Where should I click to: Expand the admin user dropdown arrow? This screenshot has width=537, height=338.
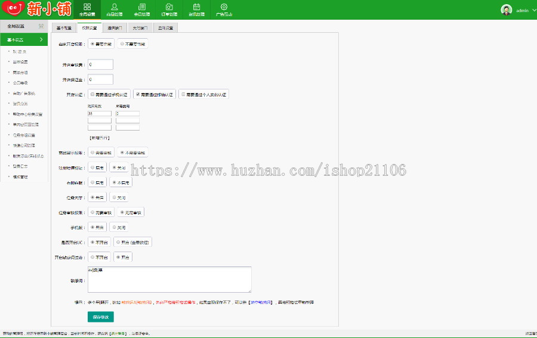tap(534, 10)
